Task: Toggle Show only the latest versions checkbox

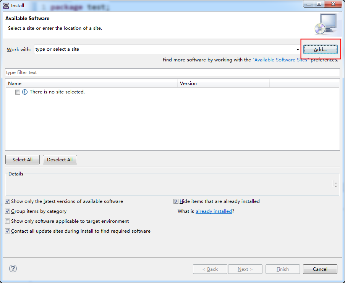Action: point(8,201)
